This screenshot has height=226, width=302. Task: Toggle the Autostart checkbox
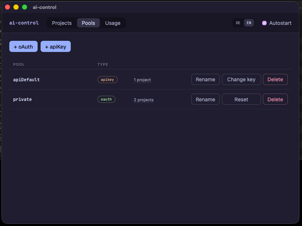click(264, 23)
